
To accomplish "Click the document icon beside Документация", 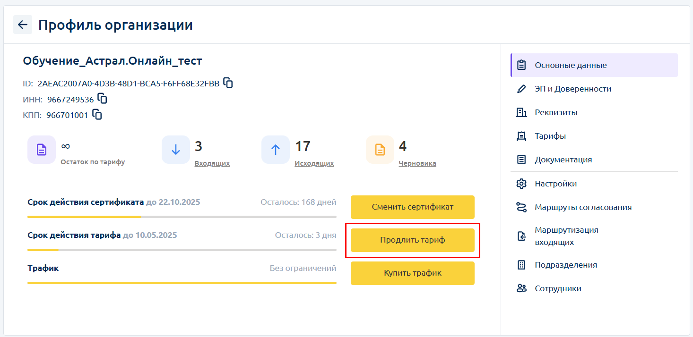I will pos(521,160).
